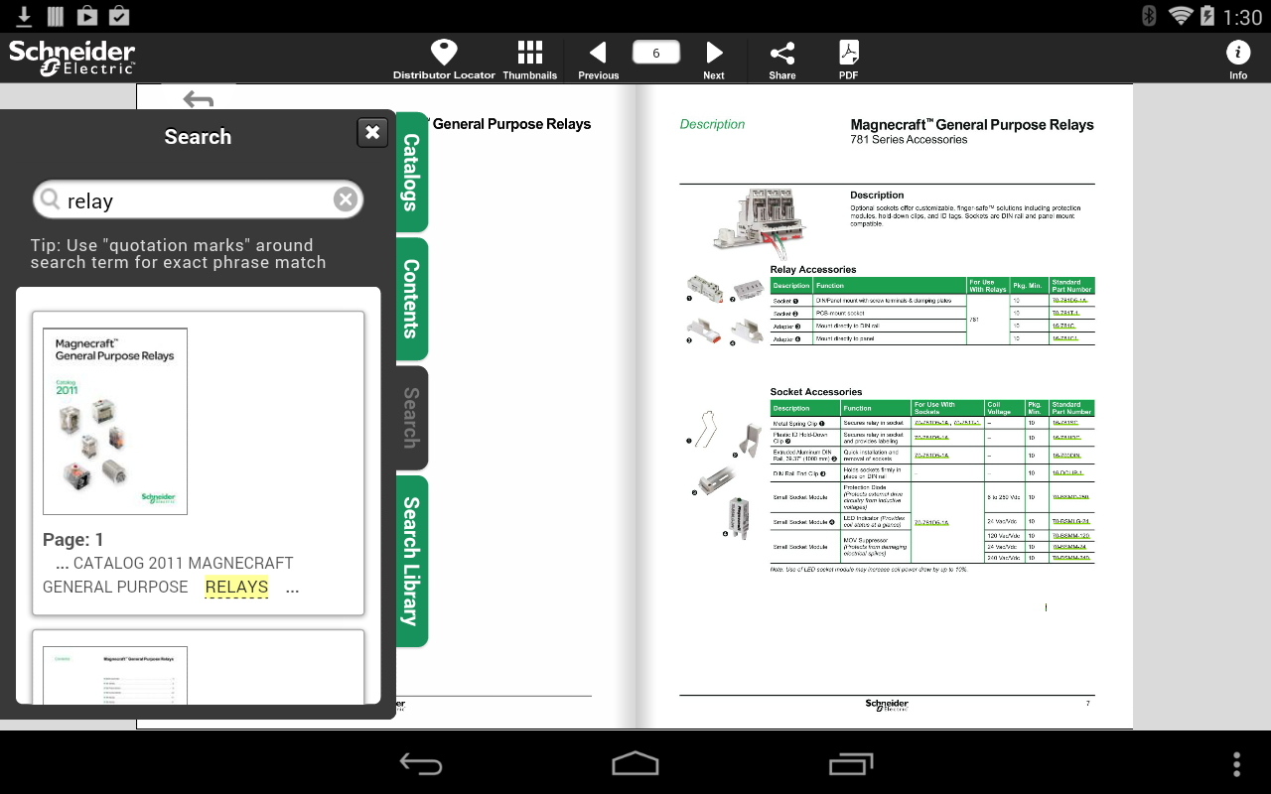
Task: Clear the search field text
Action: (345, 199)
